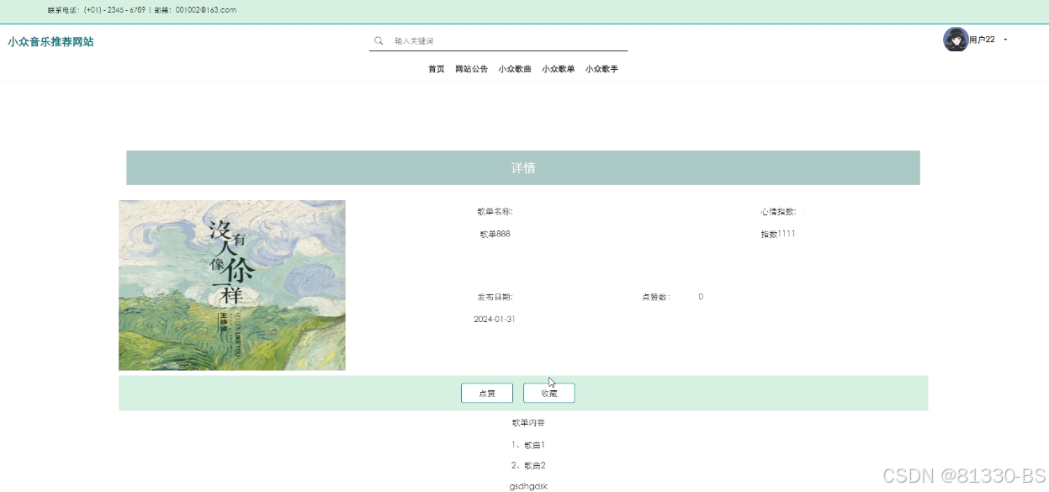Click the playlist cover image
This screenshot has height=492, width=1049.
[x=232, y=285]
